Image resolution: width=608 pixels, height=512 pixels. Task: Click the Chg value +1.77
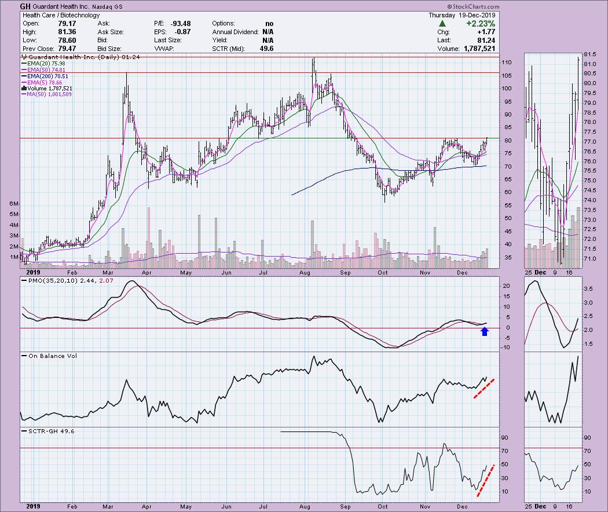coord(486,32)
